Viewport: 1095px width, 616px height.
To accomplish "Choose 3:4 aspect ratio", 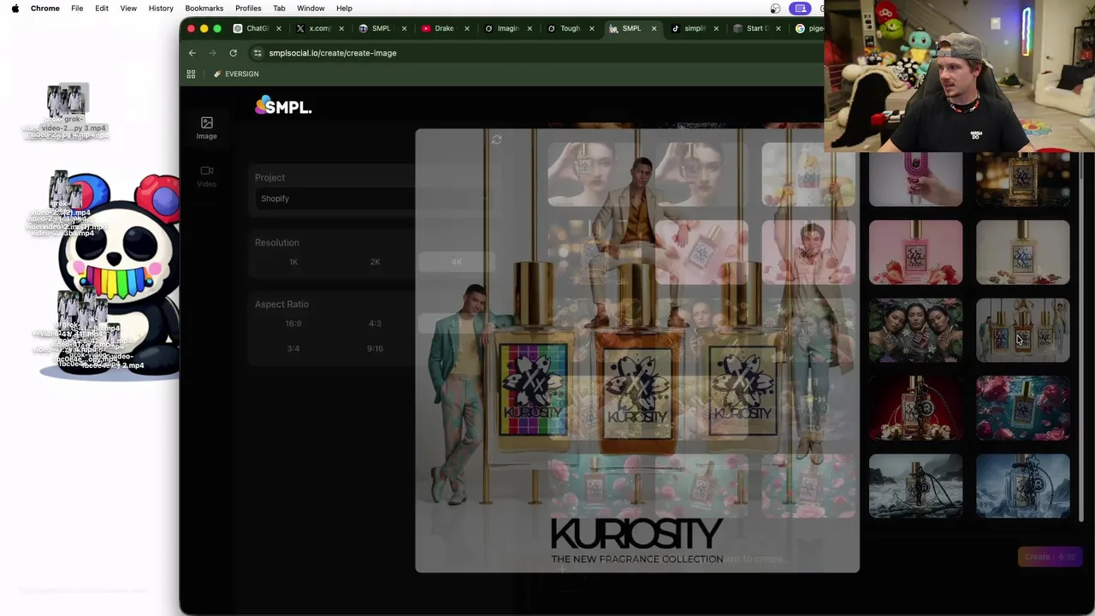I will (293, 348).
